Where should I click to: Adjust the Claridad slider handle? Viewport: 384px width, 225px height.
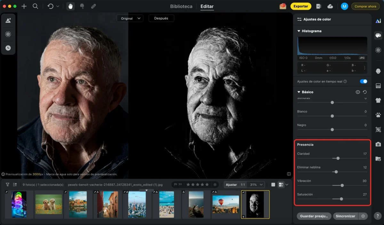pyautogui.click(x=338, y=158)
